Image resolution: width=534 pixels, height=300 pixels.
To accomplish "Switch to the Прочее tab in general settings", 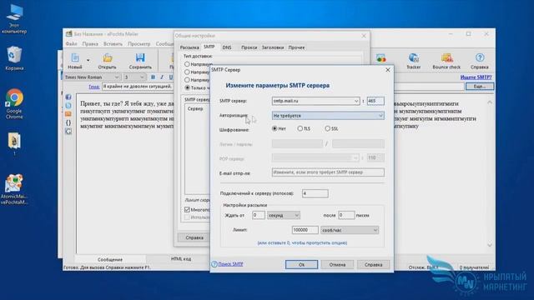I will [x=297, y=47].
